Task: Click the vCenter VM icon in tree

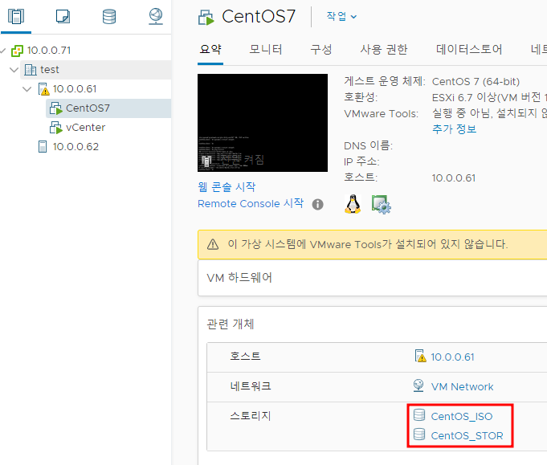Action: [x=55, y=128]
